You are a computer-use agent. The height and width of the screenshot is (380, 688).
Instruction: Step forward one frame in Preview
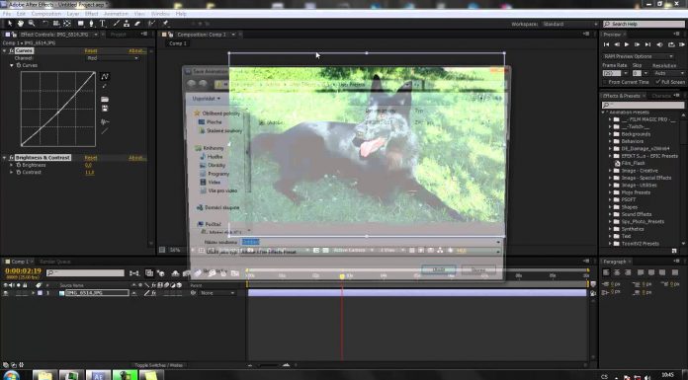(638, 44)
